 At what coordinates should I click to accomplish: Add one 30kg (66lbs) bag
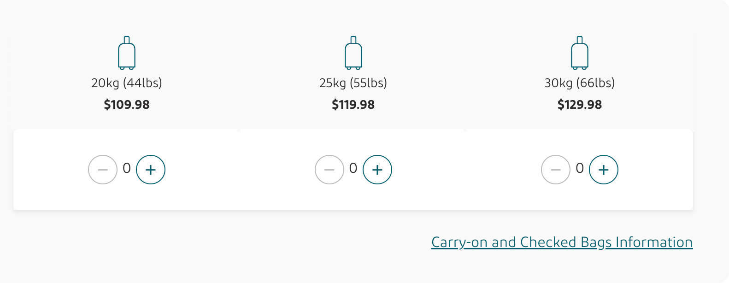click(x=604, y=170)
